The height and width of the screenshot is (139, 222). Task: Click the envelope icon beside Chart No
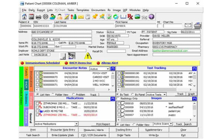tap(188, 26)
